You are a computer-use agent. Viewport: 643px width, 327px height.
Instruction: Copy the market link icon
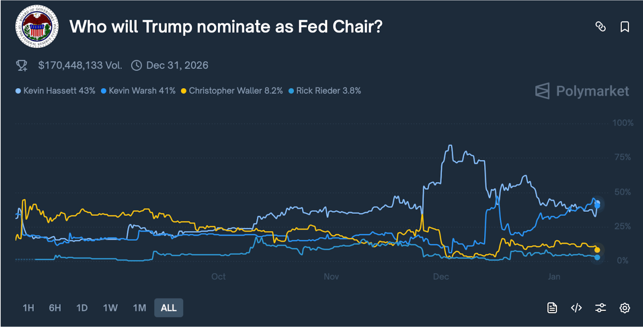tap(600, 27)
